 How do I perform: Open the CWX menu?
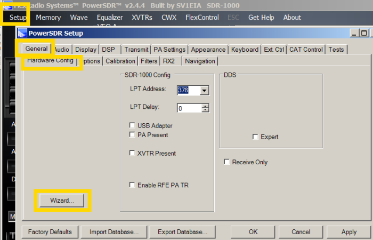[x=169, y=18]
